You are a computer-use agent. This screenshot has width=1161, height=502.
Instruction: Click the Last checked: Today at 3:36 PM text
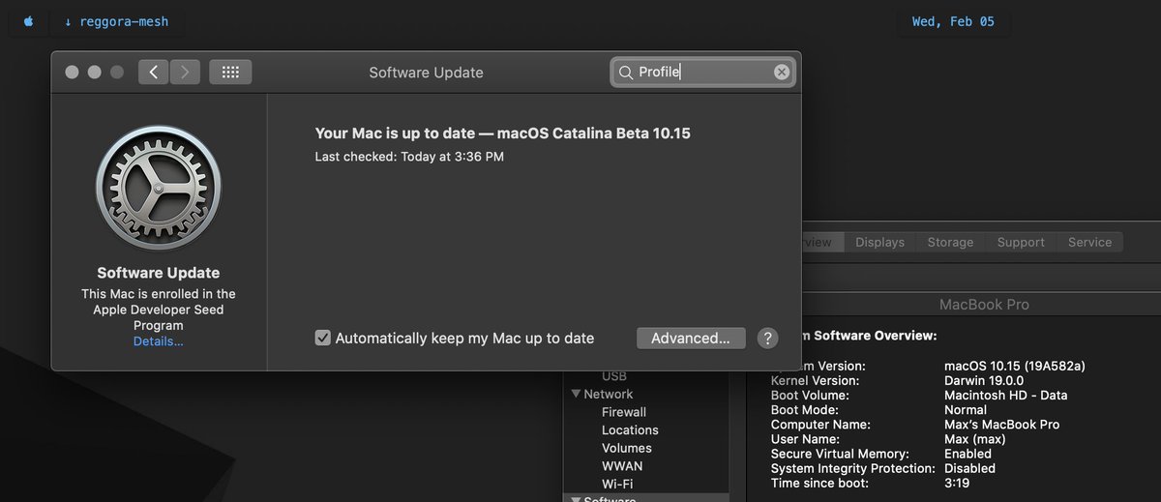coord(409,156)
